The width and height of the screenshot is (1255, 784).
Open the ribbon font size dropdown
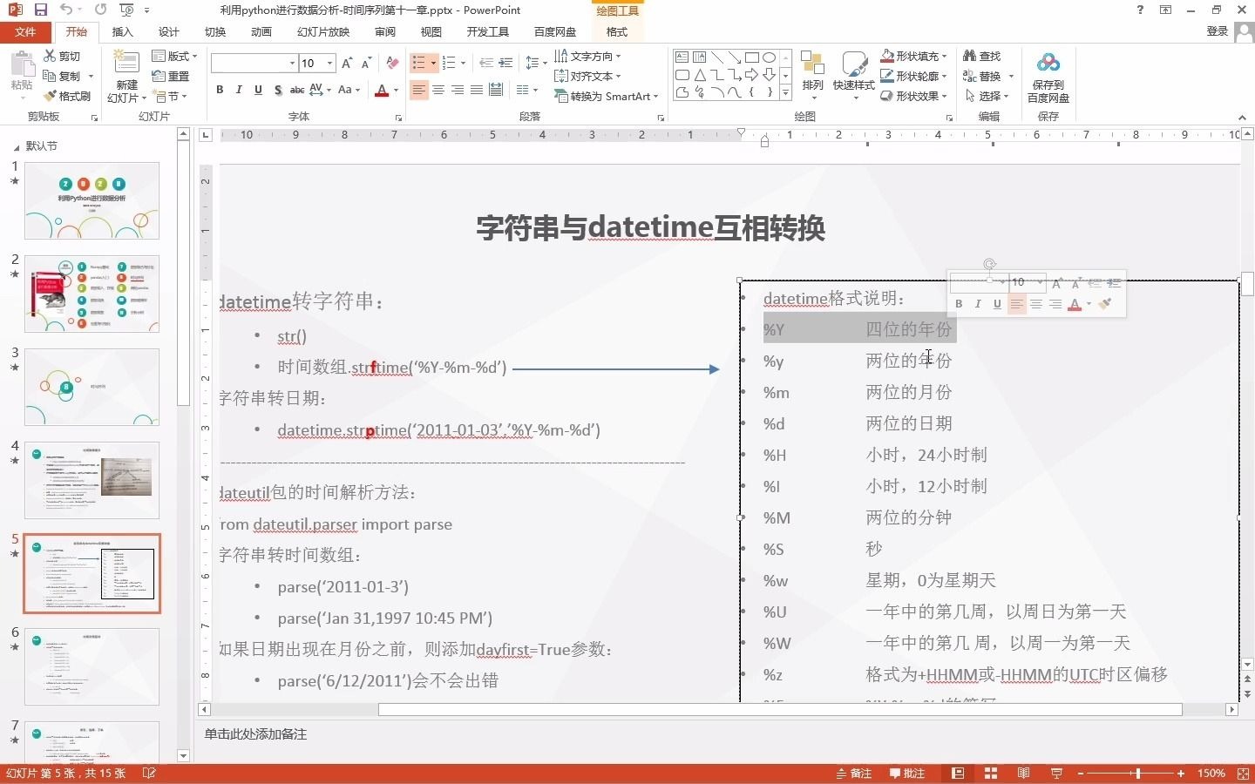[329, 64]
